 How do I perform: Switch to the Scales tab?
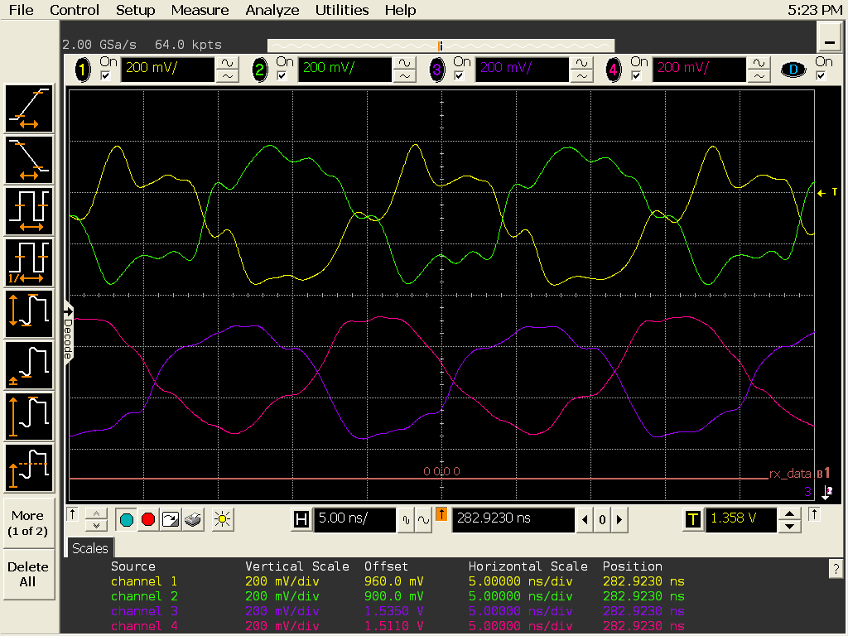(89, 548)
